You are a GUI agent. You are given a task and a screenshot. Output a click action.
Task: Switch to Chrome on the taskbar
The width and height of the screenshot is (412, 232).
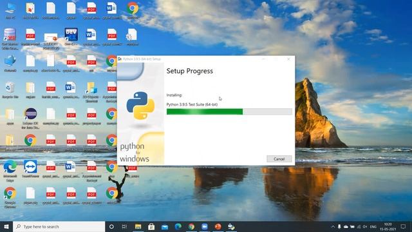[191, 226]
